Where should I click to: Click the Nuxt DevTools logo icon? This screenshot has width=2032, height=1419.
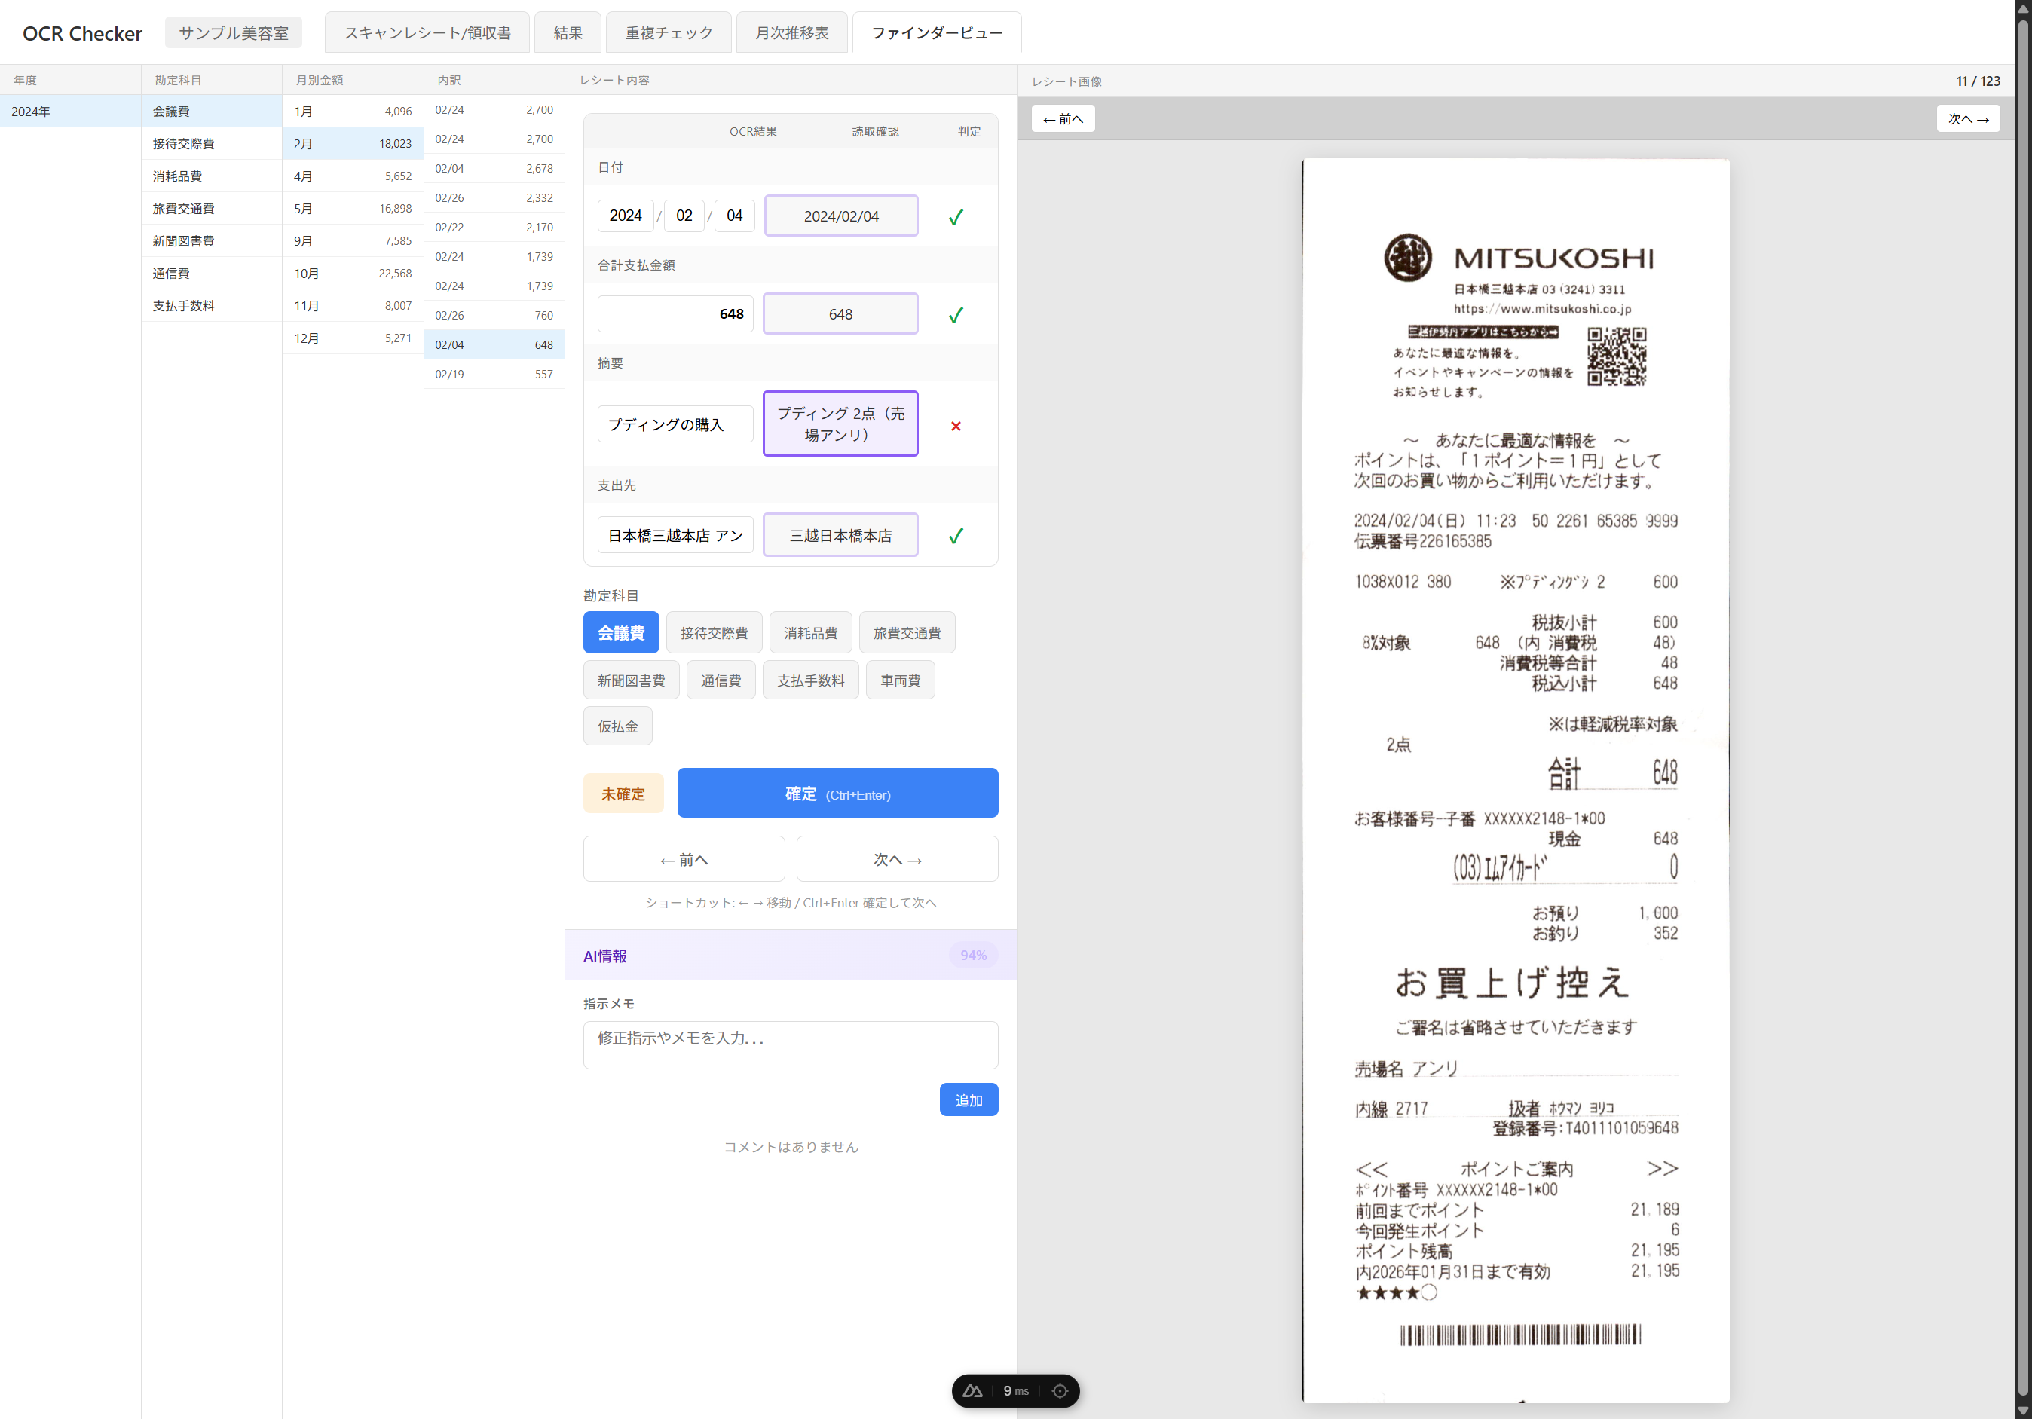(972, 1390)
